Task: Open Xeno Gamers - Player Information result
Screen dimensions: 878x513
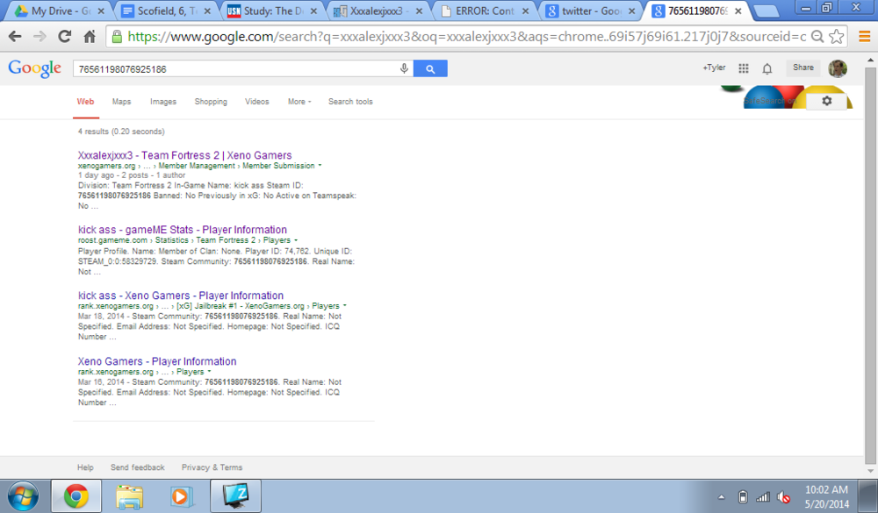Action: click(157, 361)
